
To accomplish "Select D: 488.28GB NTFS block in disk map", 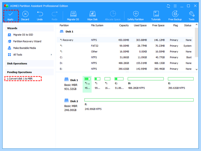I will click(x=146, y=83).
